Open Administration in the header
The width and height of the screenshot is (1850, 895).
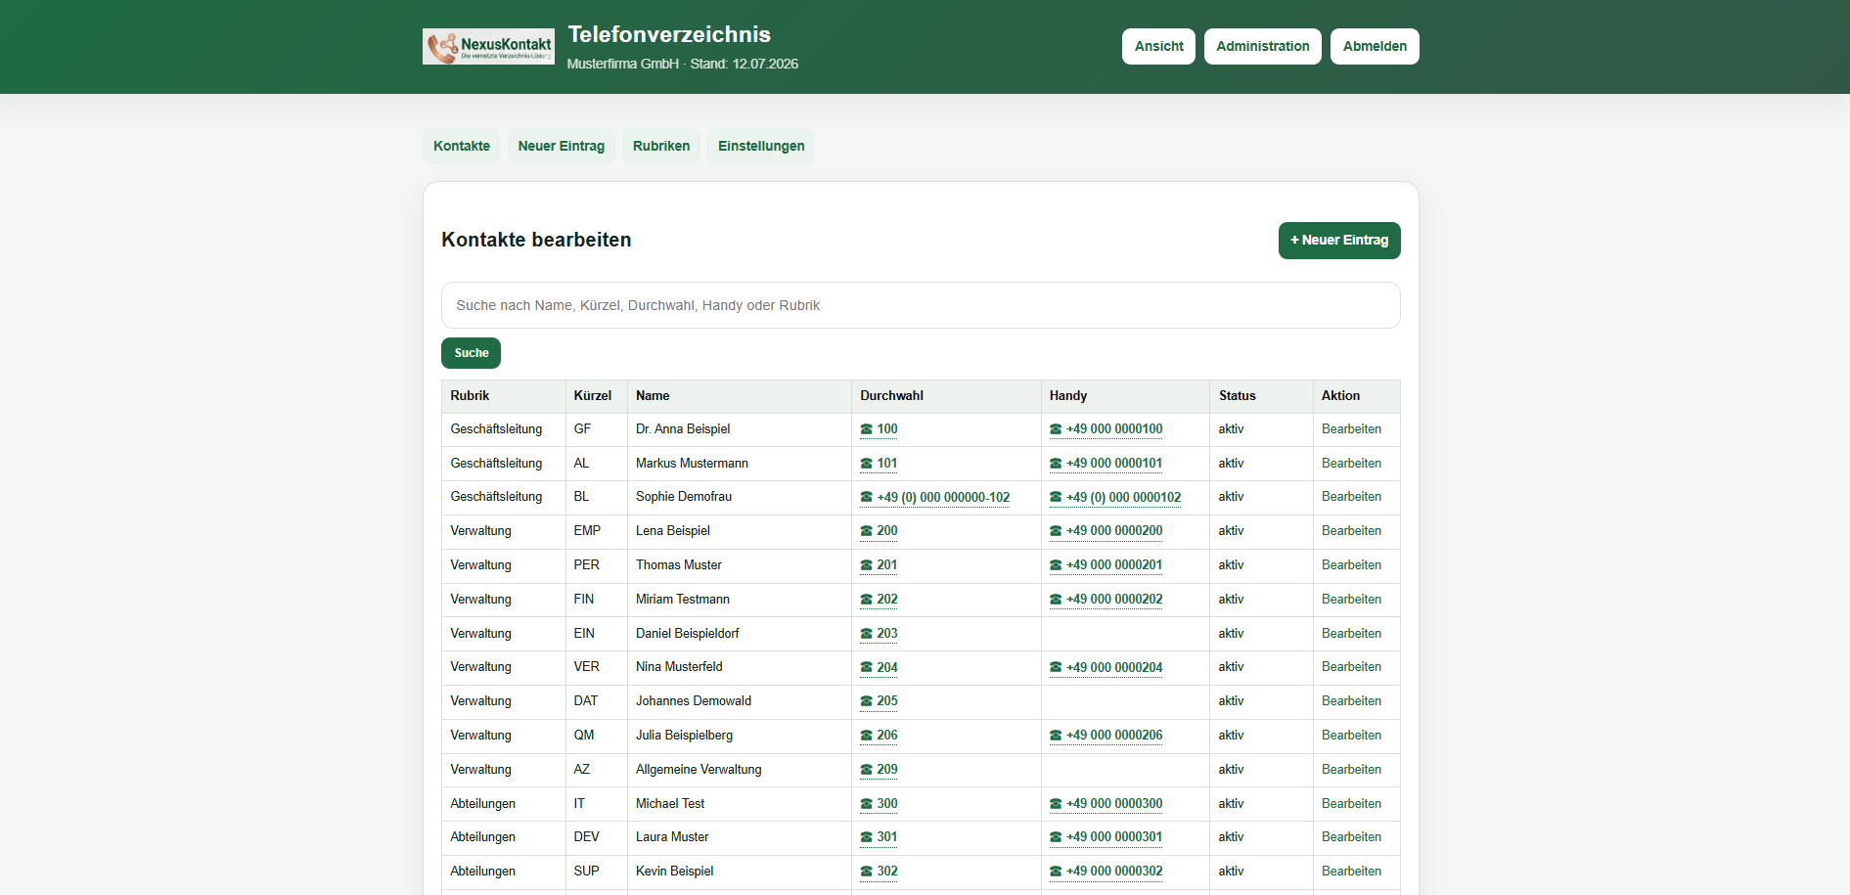(x=1263, y=46)
